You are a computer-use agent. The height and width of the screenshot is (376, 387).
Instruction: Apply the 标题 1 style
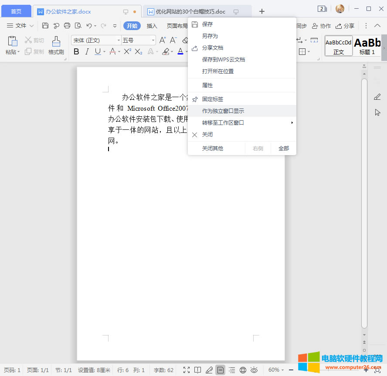tap(367, 45)
